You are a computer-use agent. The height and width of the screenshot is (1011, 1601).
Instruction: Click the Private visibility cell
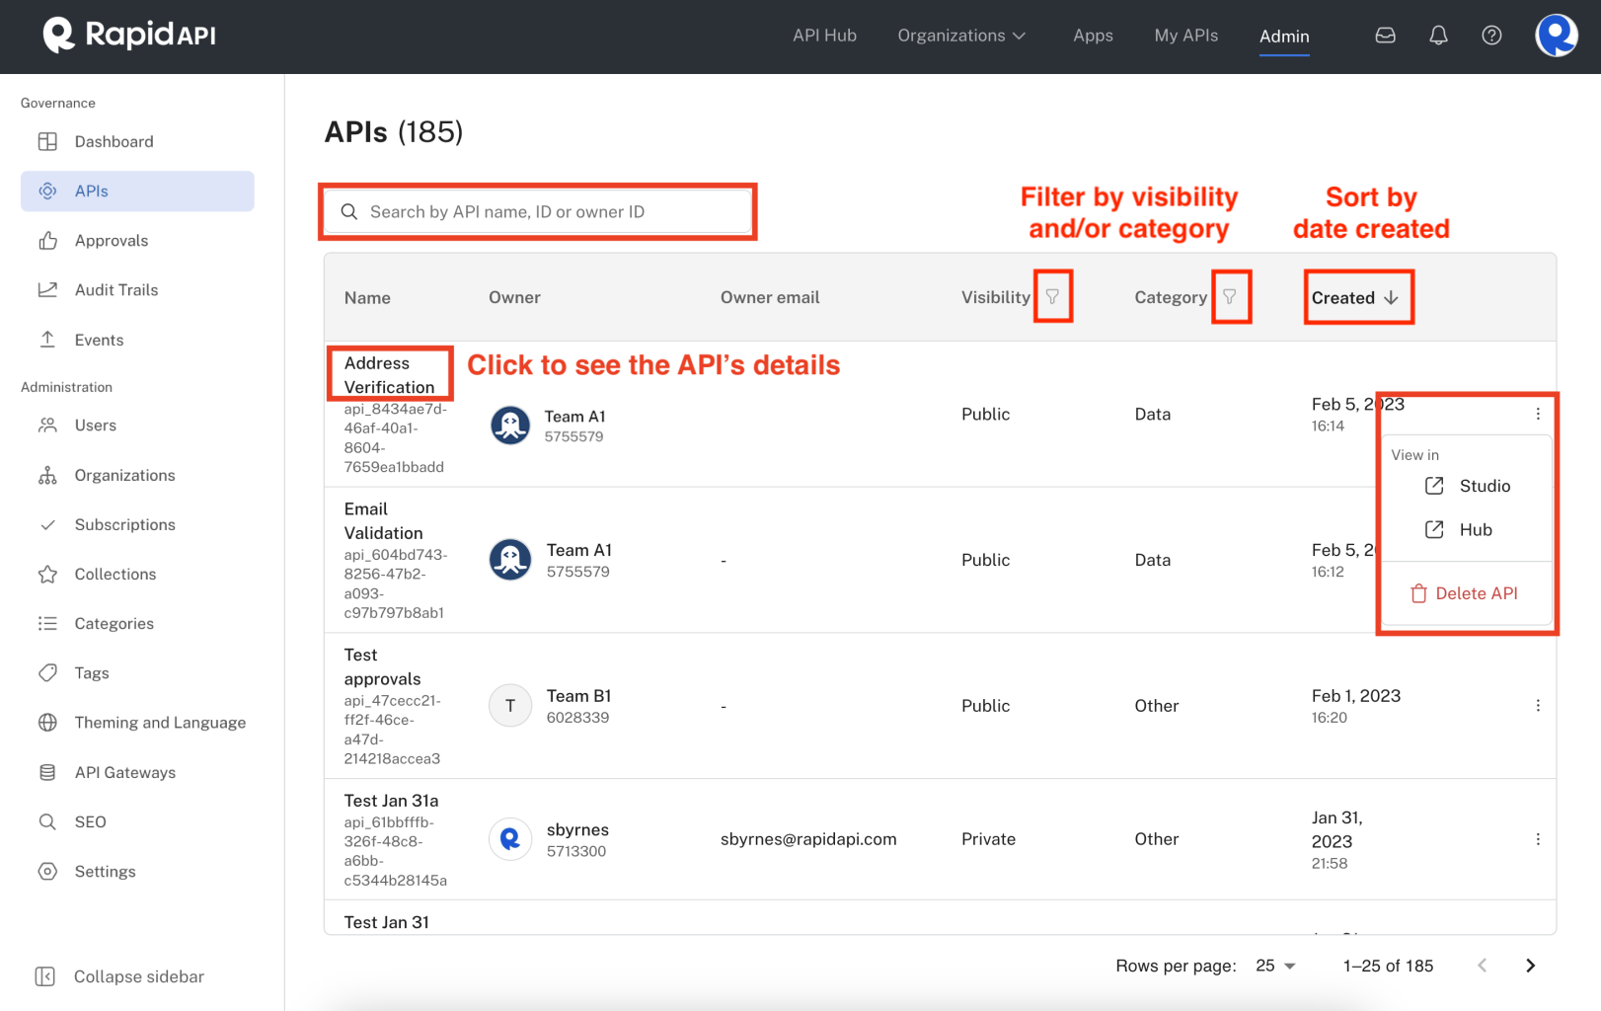click(988, 839)
